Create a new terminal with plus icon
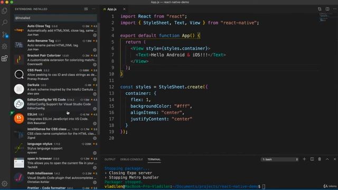 (x=304, y=159)
